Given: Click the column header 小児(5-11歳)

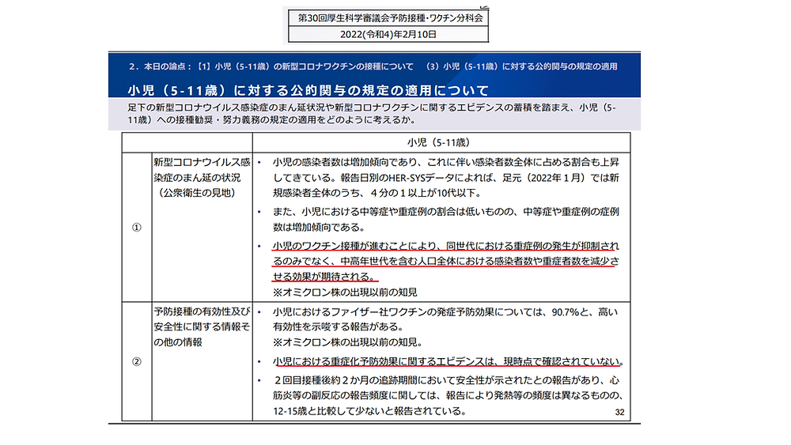Looking at the screenshot, I should point(438,142).
